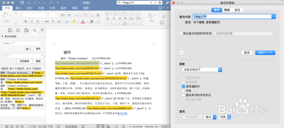Open the 查找内容 history dropdown arrow
This screenshot has height=128, width=284.
coord(273,17)
